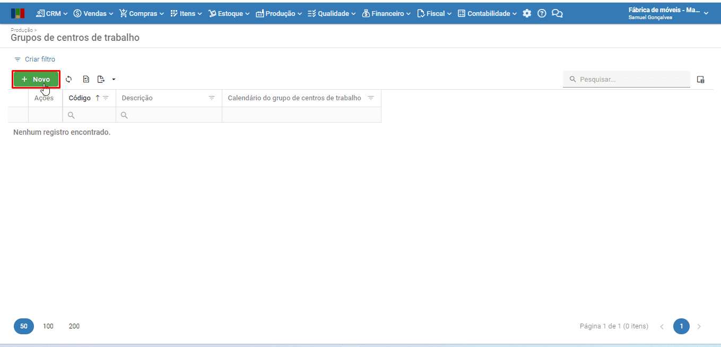Image resolution: width=721 pixels, height=347 pixels.
Task: Click the Pesquisar search field
Action: tap(627, 79)
